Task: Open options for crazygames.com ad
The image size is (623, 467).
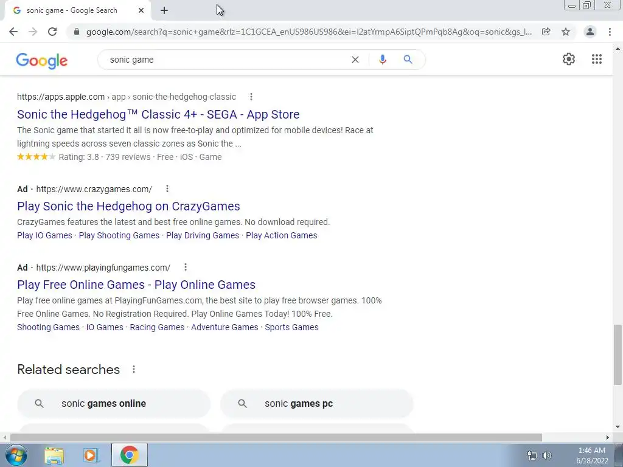Action: coord(167,189)
